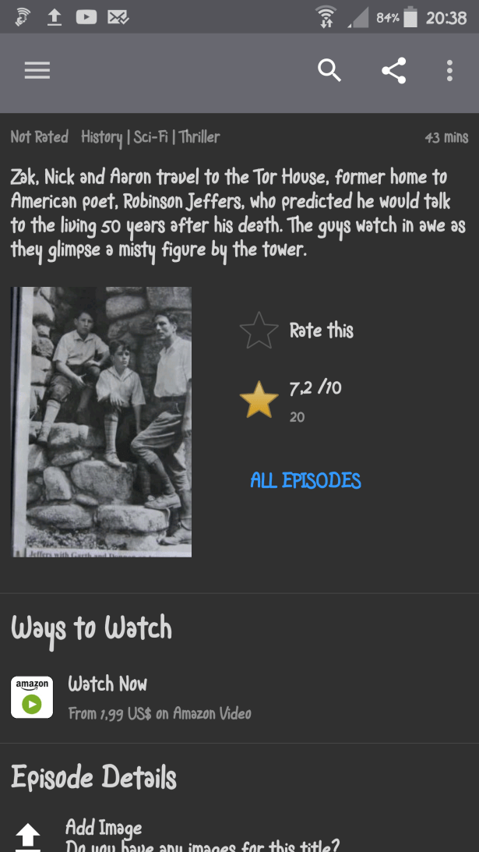Tap the search magnifier icon
This screenshot has height=852, width=479.
[x=329, y=71]
